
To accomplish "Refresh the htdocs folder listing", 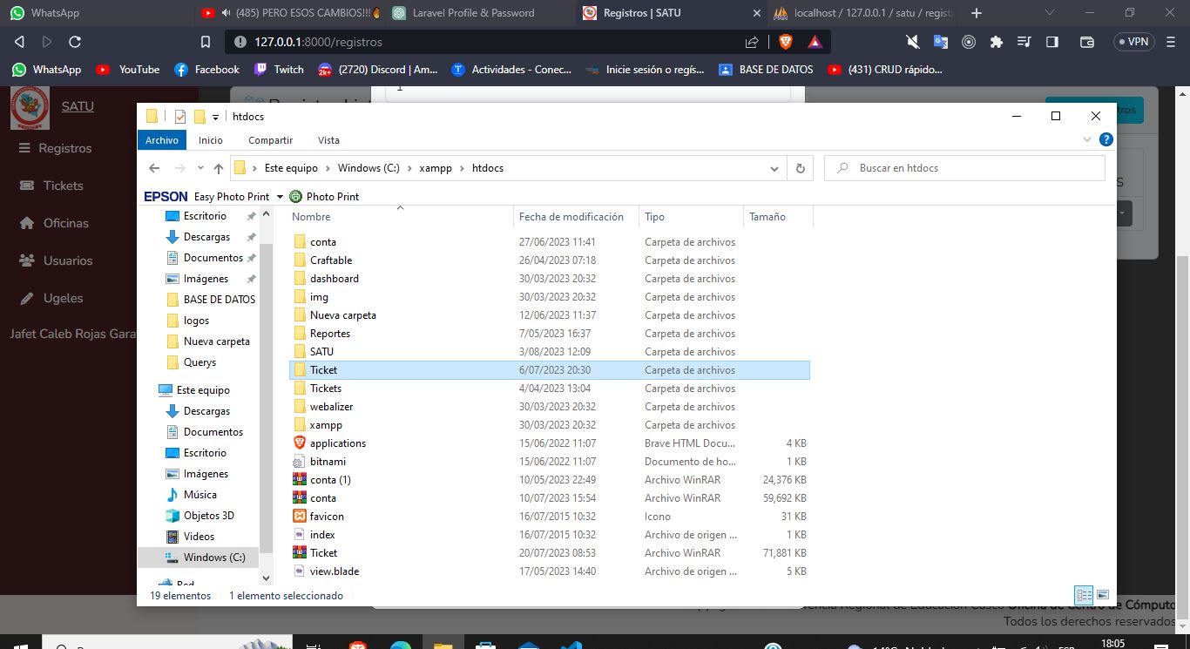I will coord(800,168).
